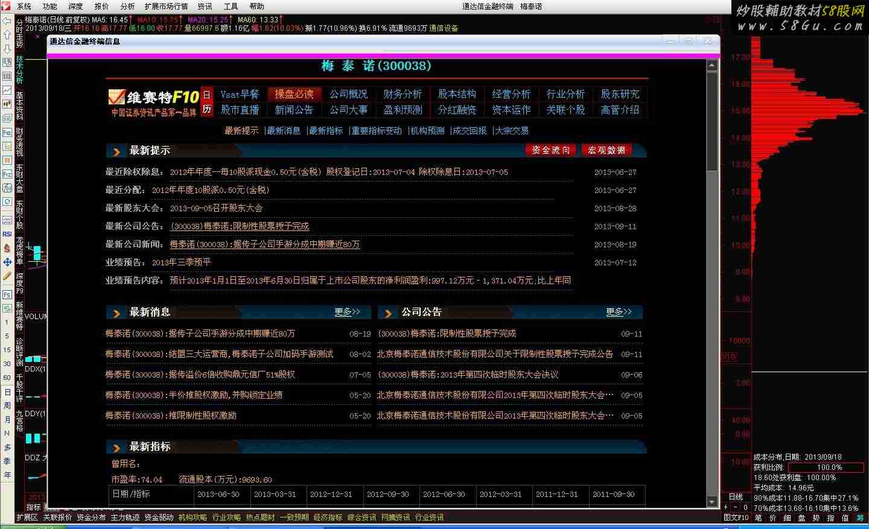Image resolution: width=869 pixels, height=529 pixels.
Task: Open the 帮助 menu
Action: tap(257, 6)
